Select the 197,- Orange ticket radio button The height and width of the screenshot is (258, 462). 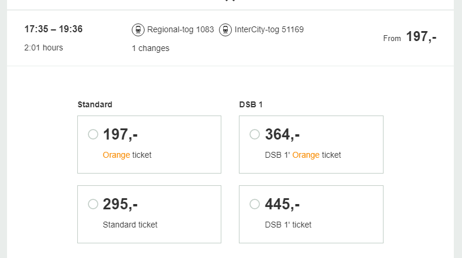93,134
